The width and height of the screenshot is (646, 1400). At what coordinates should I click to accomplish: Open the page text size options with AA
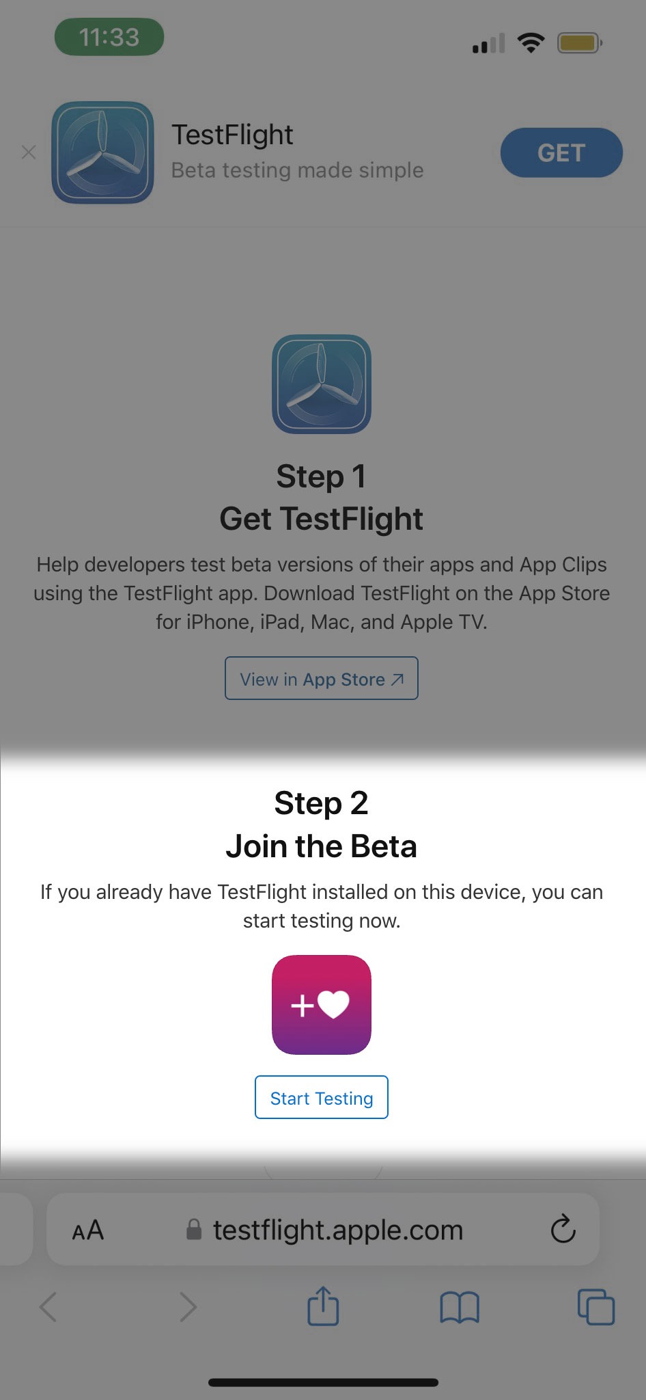click(x=87, y=1230)
